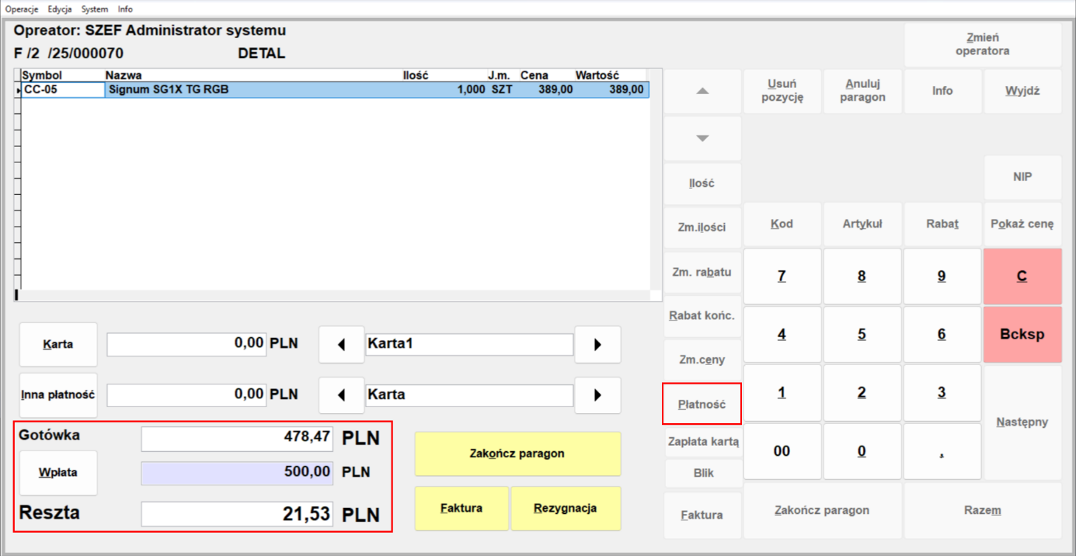Click the yellow Rezygnacja button
The image size is (1076, 556).
tap(565, 509)
